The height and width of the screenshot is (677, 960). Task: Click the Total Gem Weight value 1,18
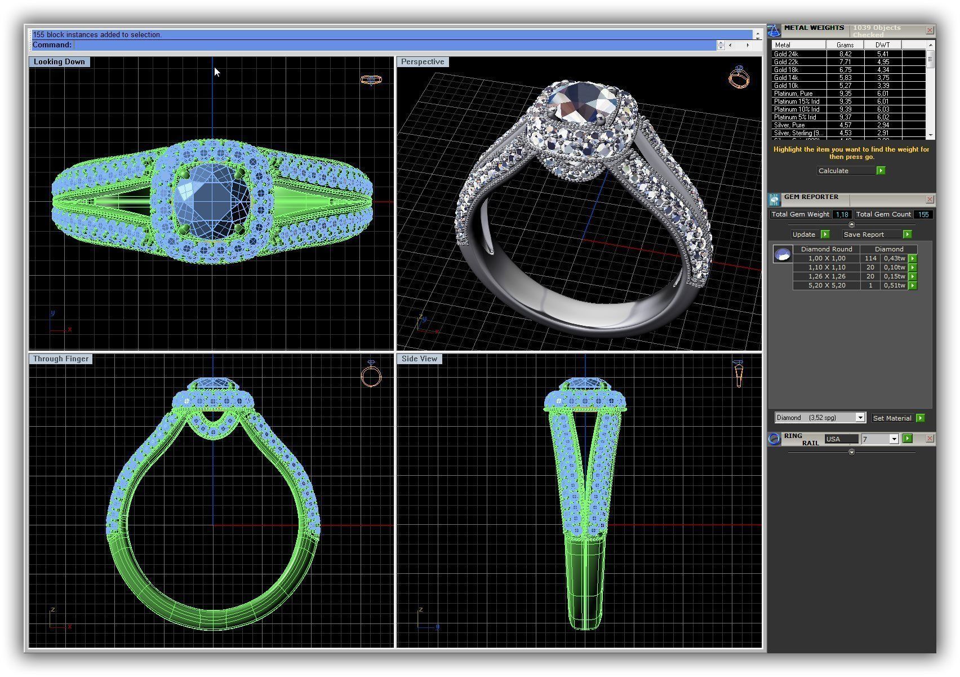tap(842, 215)
